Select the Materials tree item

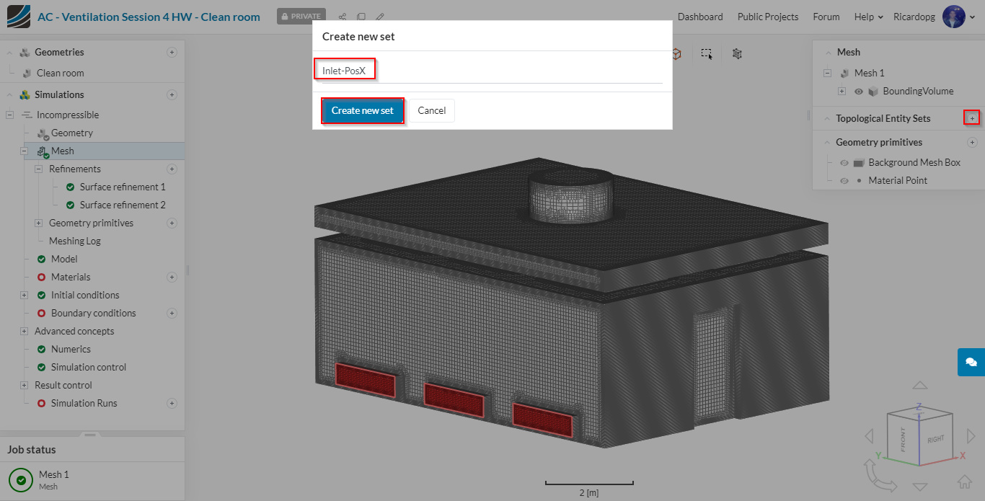pos(71,277)
